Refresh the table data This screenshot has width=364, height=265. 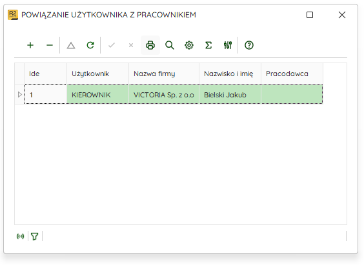tap(90, 45)
